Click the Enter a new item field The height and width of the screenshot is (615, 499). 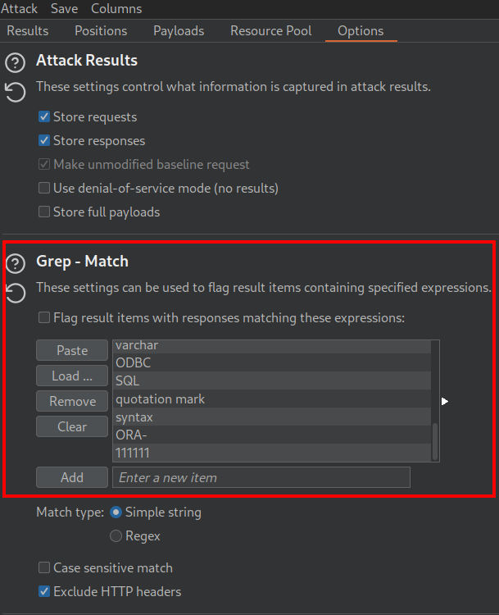click(261, 477)
